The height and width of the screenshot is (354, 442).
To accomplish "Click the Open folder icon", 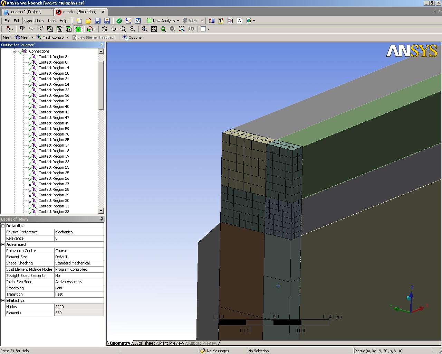I will coord(88,21).
